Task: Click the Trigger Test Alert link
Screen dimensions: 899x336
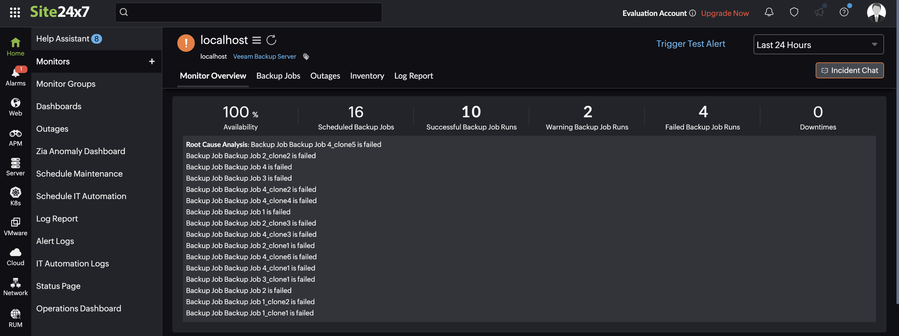Action: pos(690,44)
